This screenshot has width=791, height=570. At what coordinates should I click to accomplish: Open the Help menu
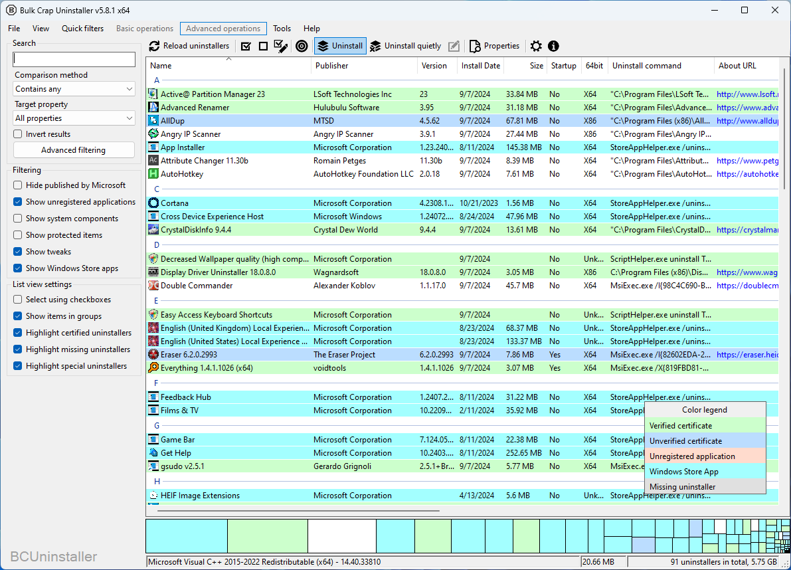(311, 29)
